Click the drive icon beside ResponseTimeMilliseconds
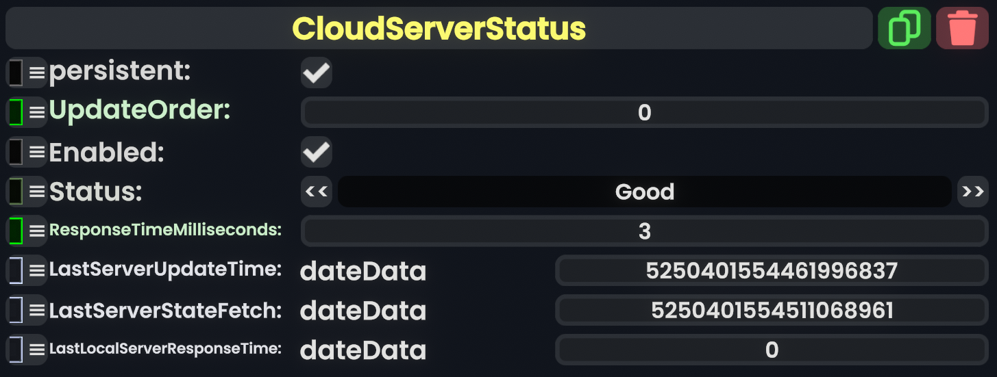 pos(16,231)
